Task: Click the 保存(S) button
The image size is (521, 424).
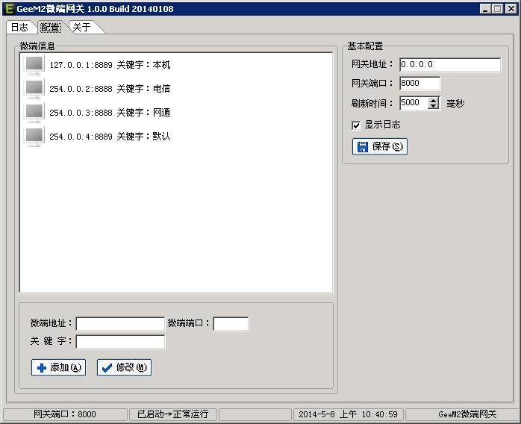Action: [x=380, y=146]
